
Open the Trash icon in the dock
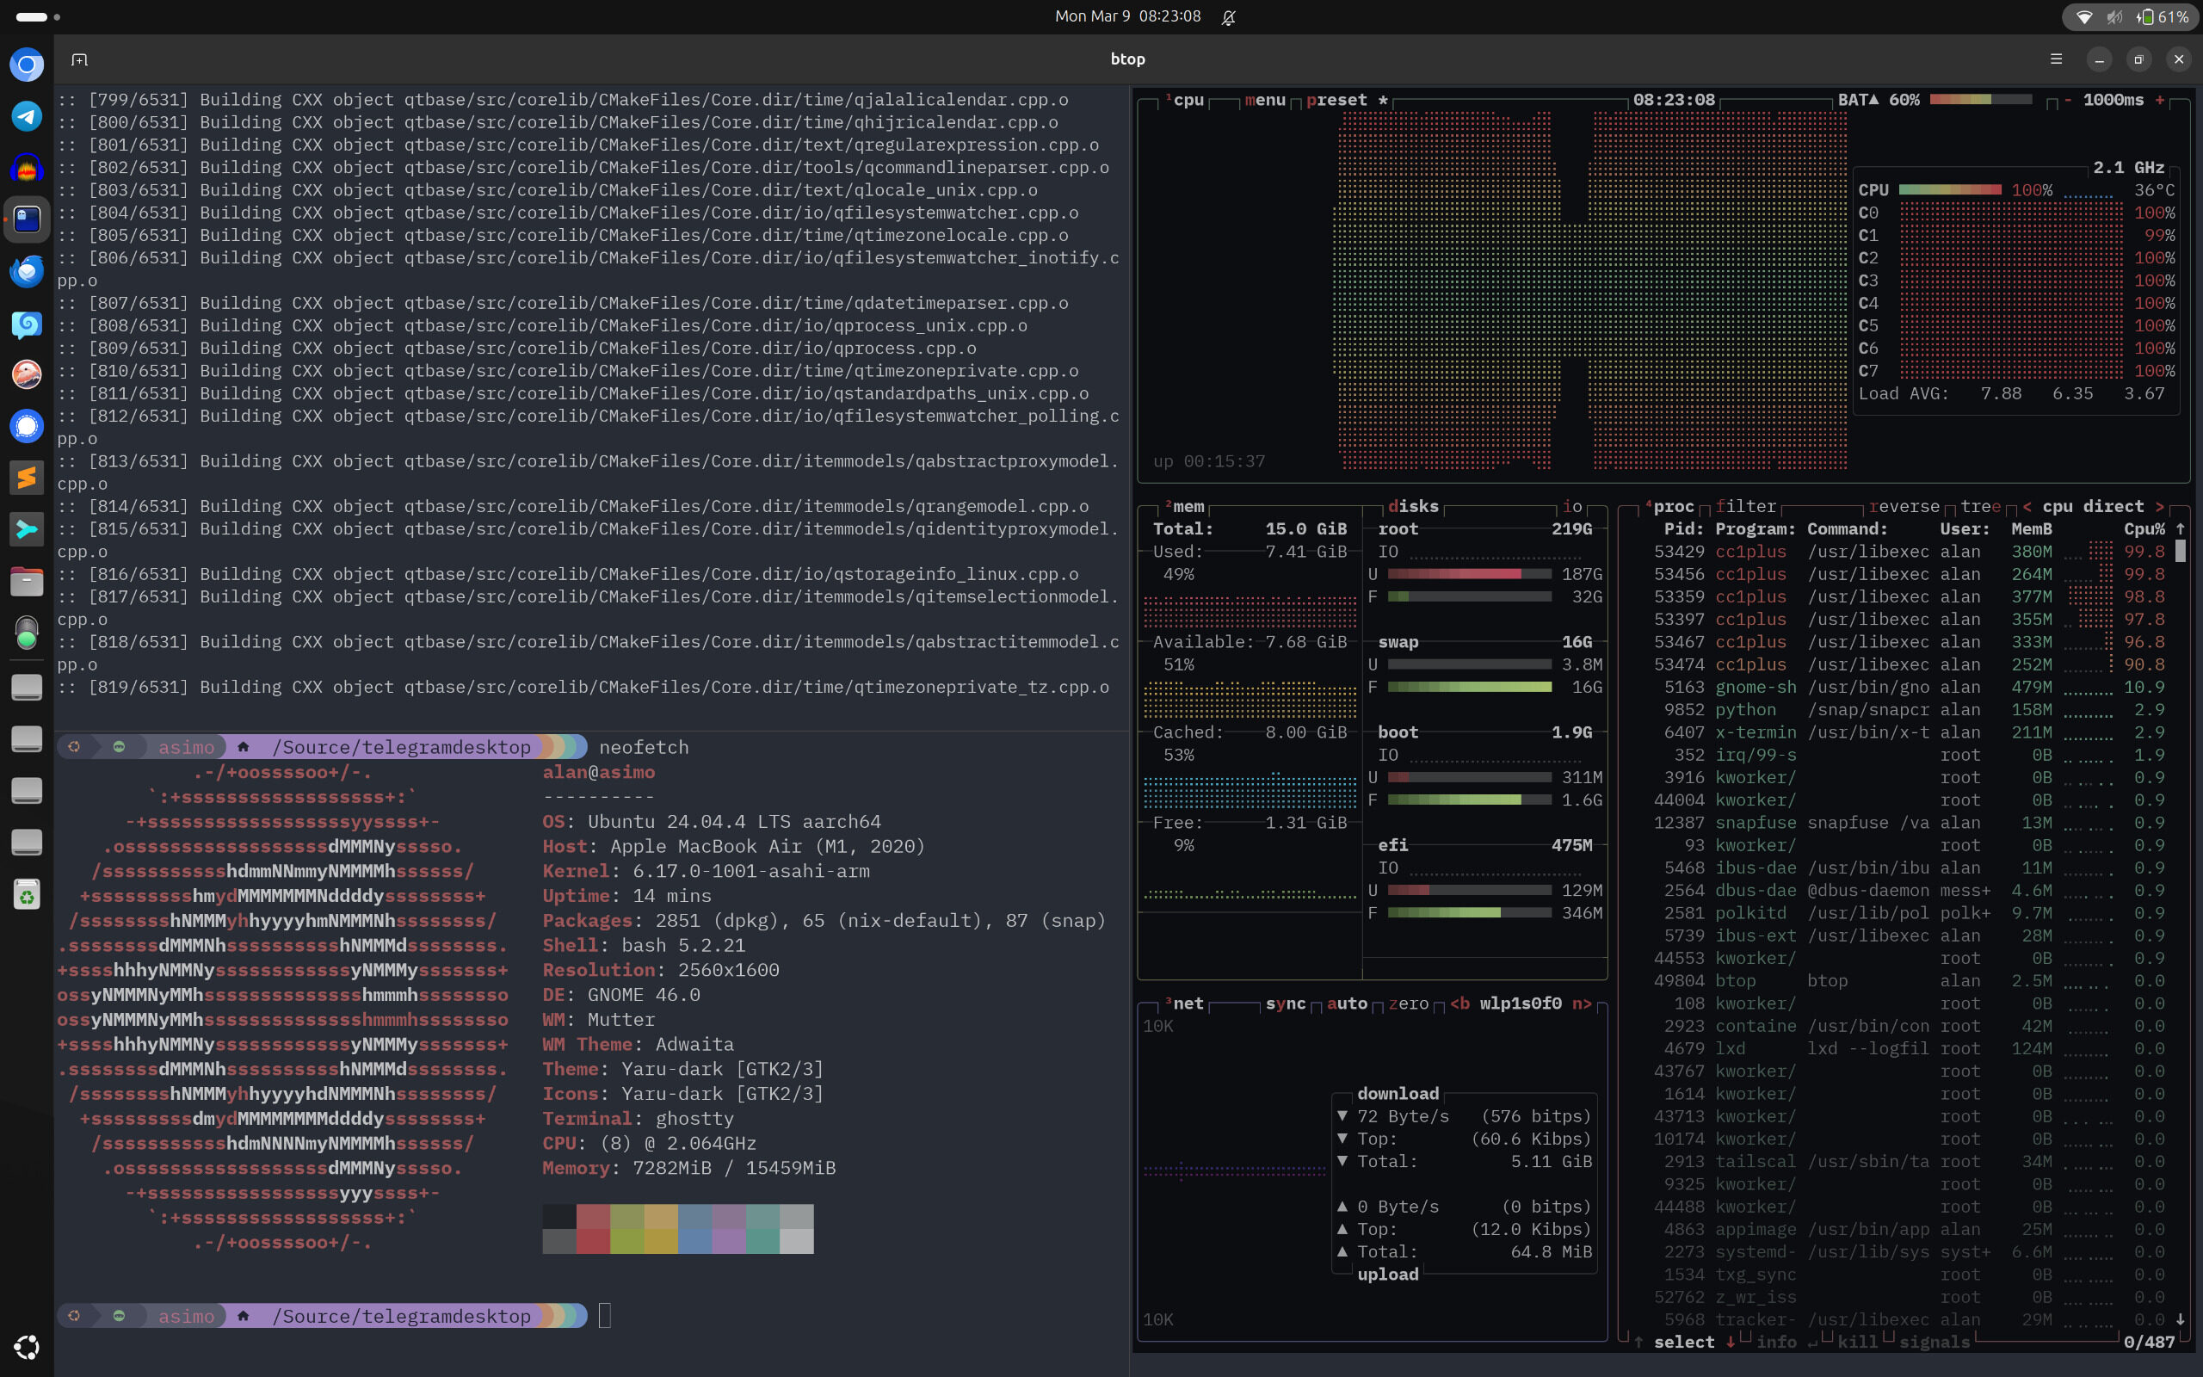tap(27, 894)
